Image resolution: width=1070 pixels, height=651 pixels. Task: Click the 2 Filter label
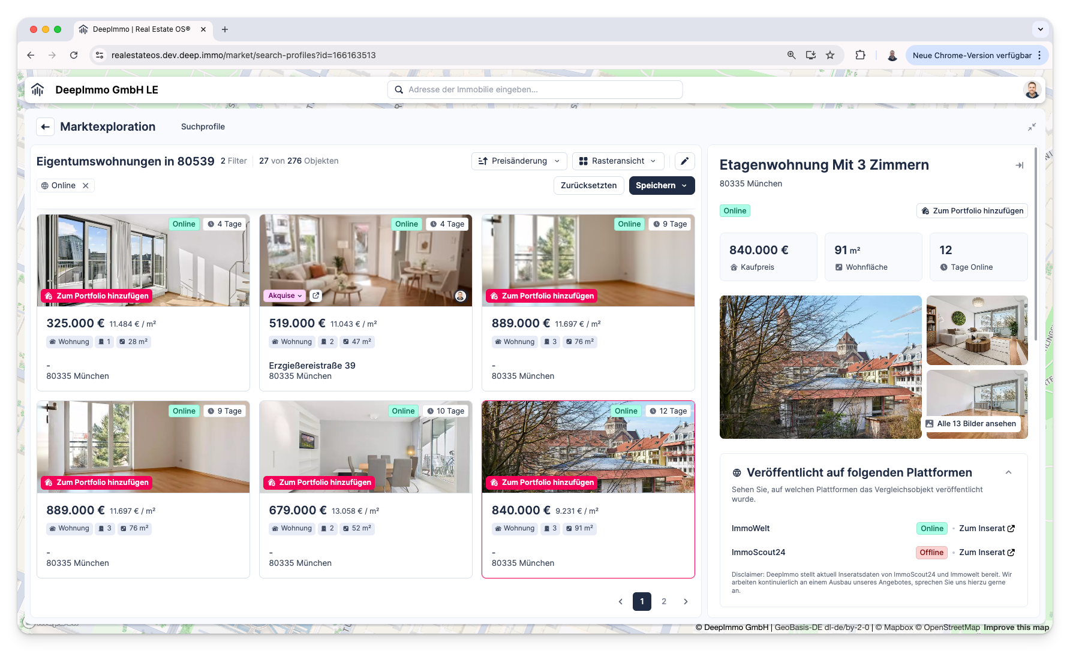[233, 161]
